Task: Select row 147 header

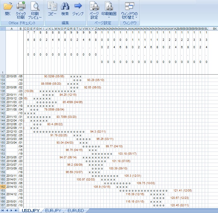Action: coord(3,132)
